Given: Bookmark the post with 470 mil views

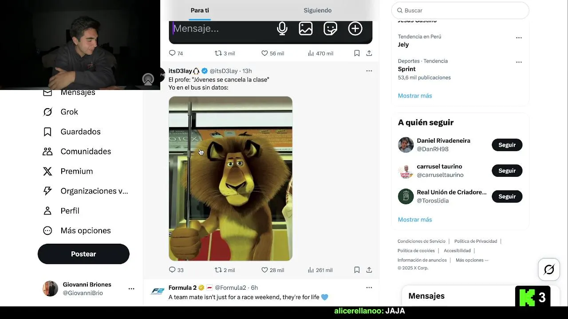Looking at the screenshot, I should (x=357, y=53).
